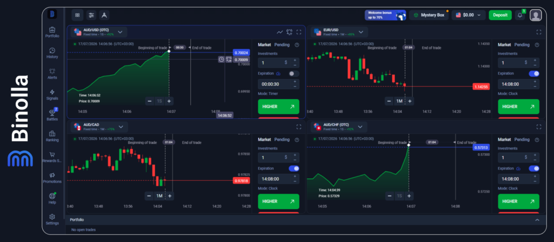Zoom in with plus on AUD/CAD chart
The image size is (554, 242).
[169, 195]
